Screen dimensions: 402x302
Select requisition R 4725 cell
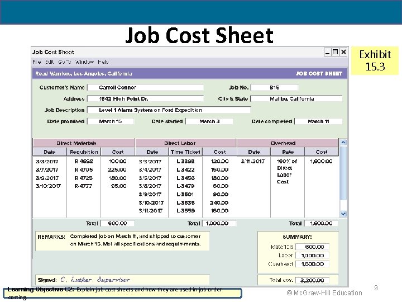pos(84,178)
